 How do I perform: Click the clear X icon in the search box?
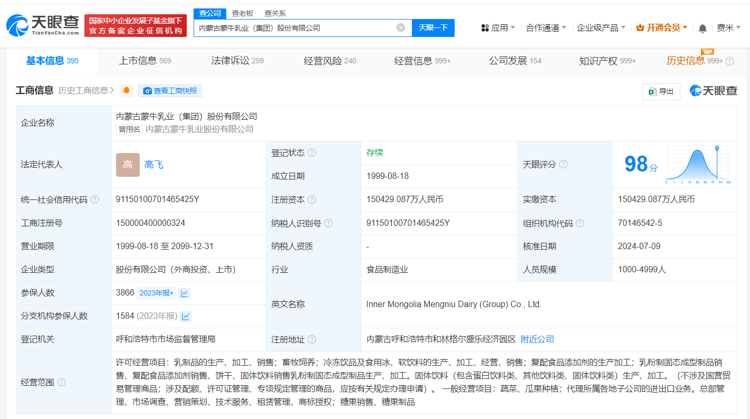pos(400,27)
